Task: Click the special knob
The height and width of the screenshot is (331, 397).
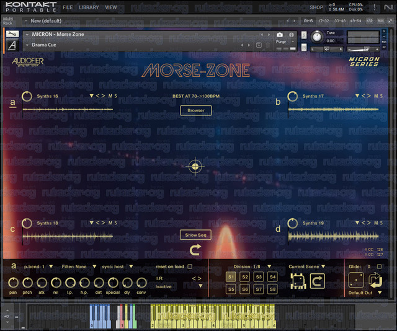Action: click(113, 283)
